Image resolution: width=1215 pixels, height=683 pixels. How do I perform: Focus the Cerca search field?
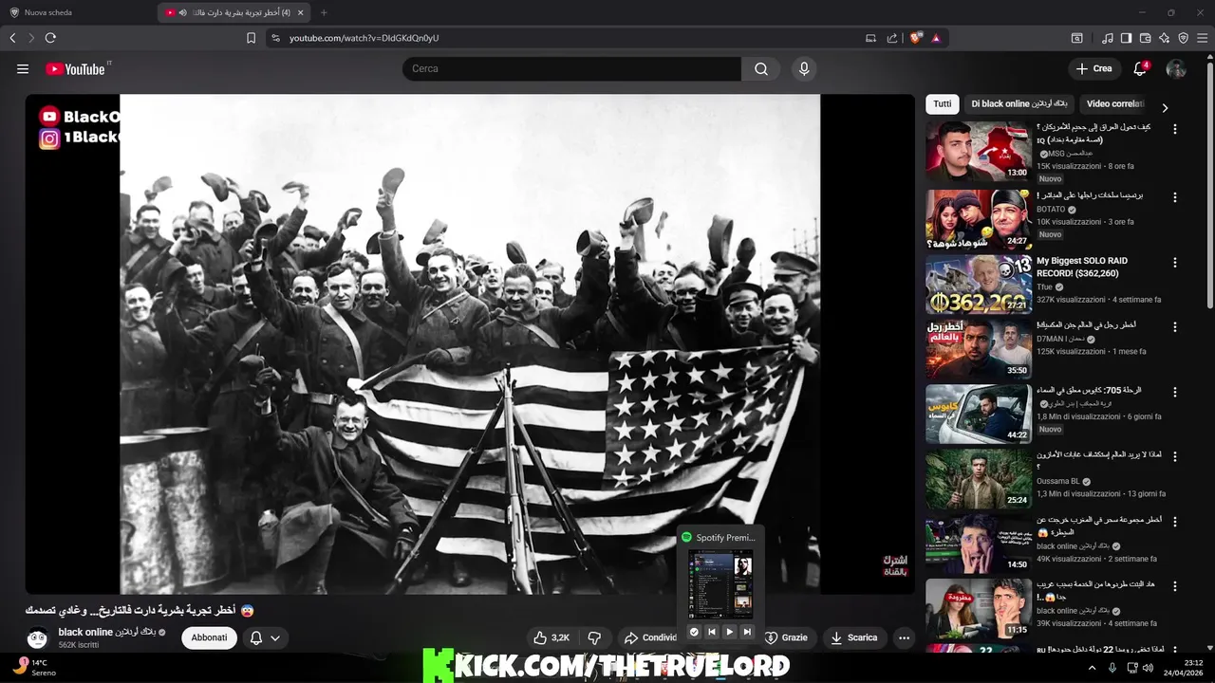[571, 68]
